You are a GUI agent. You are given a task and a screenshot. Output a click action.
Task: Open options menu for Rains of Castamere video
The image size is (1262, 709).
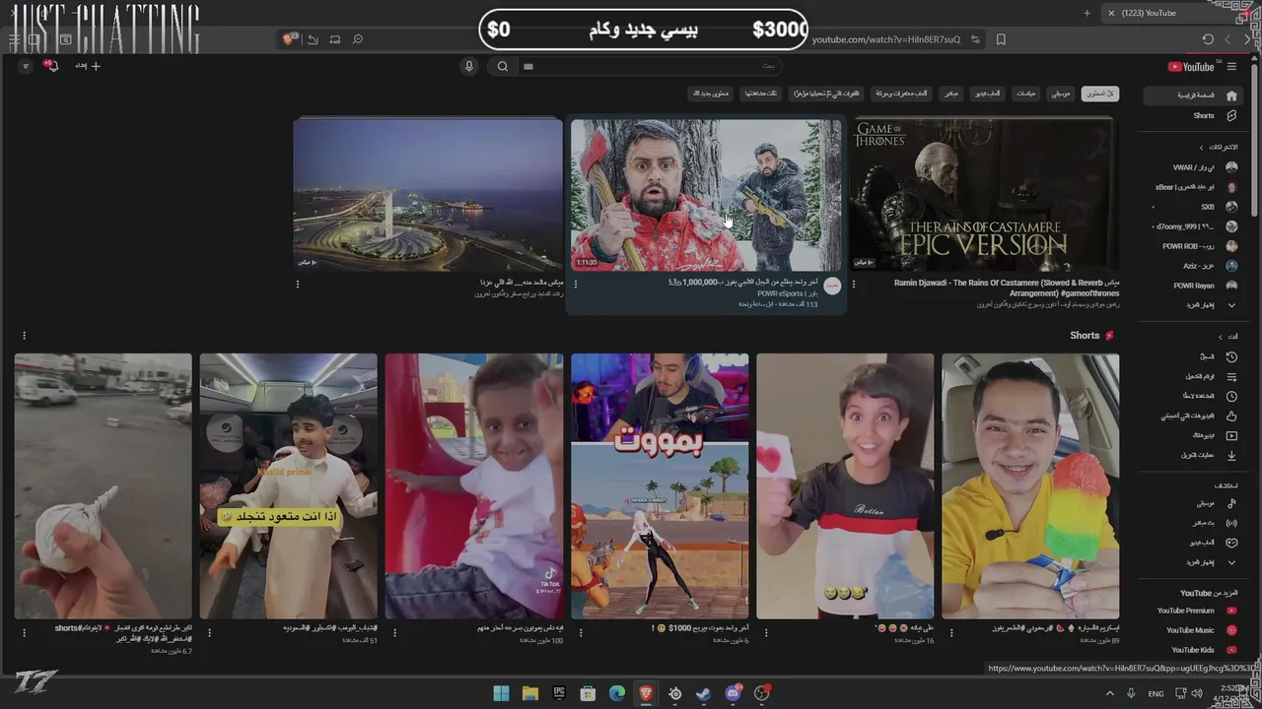tap(854, 285)
